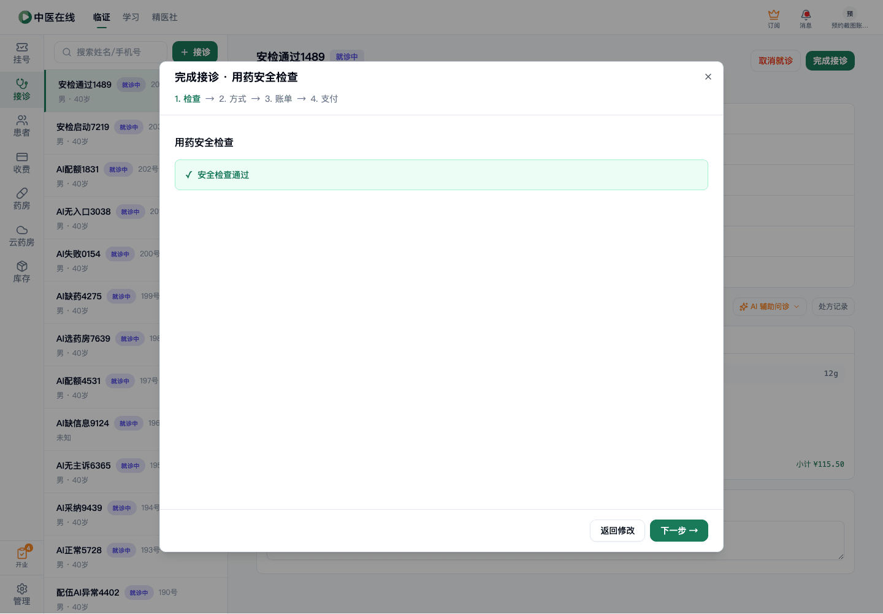This screenshot has width=883, height=614.
Task: Open 处方记录 button
Action: pos(833,307)
